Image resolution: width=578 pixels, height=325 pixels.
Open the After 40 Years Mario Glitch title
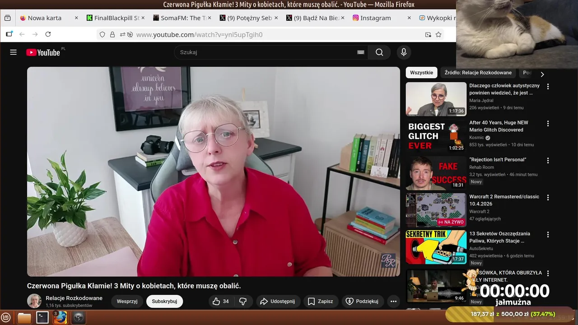499,126
